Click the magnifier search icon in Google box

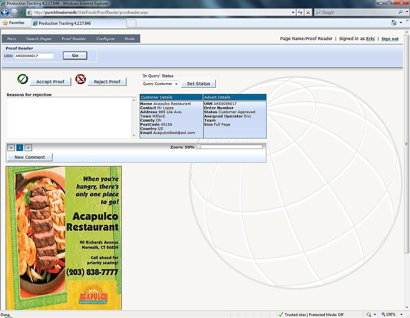(400, 12)
